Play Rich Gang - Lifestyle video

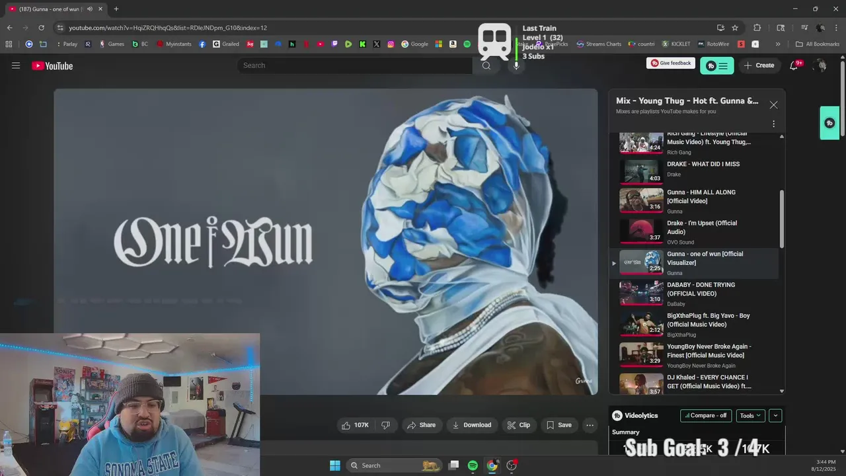694,143
